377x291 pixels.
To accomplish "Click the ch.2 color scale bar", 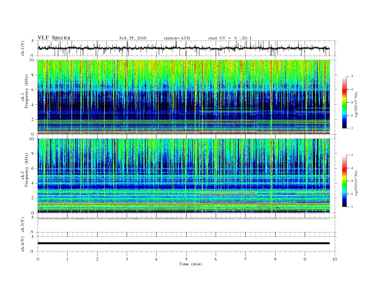I will click(344, 181).
